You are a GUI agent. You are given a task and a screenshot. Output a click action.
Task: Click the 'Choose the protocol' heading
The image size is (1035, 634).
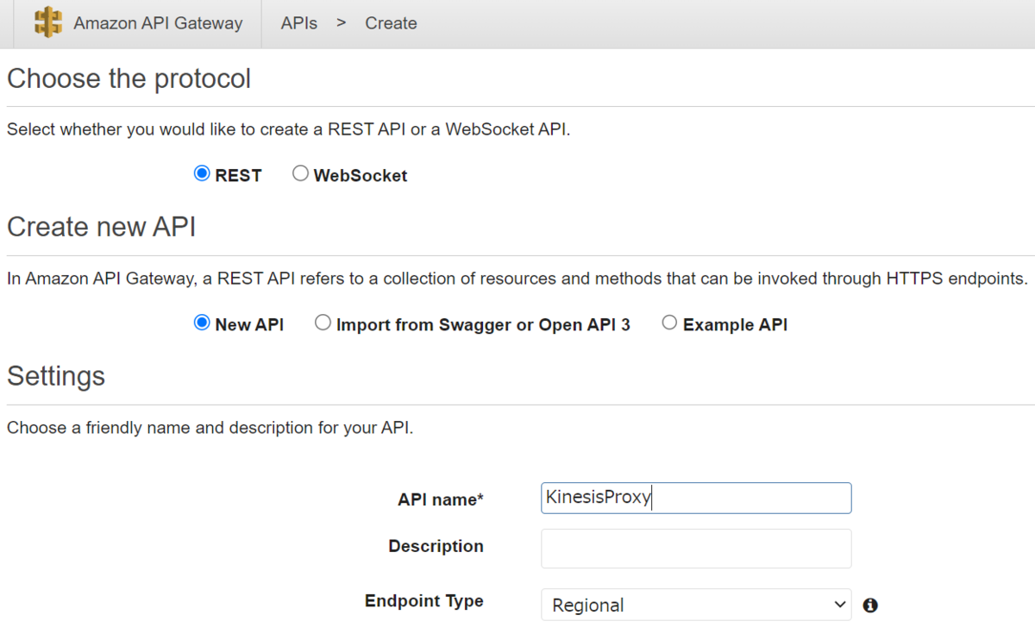129,78
